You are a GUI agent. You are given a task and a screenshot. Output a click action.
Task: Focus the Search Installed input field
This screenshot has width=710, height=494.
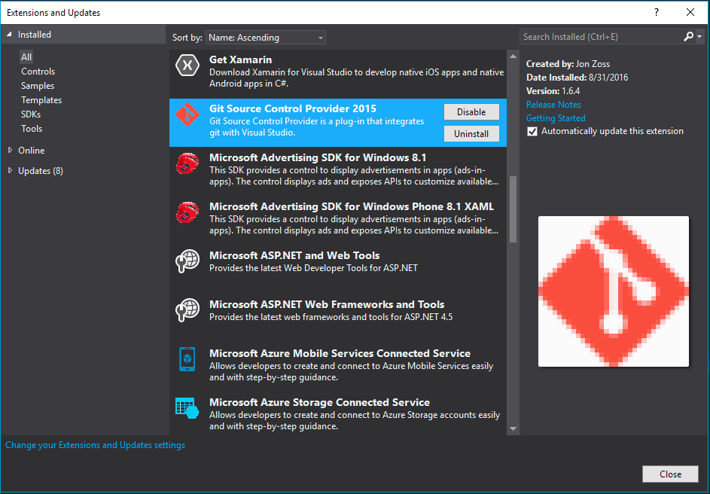[x=602, y=37]
